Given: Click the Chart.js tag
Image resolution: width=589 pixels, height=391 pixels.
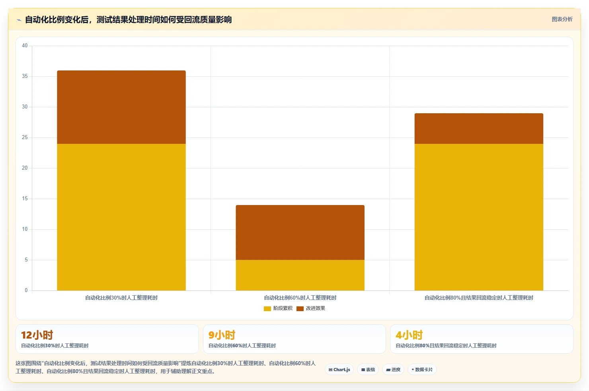Looking at the screenshot, I should coord(339,370).
